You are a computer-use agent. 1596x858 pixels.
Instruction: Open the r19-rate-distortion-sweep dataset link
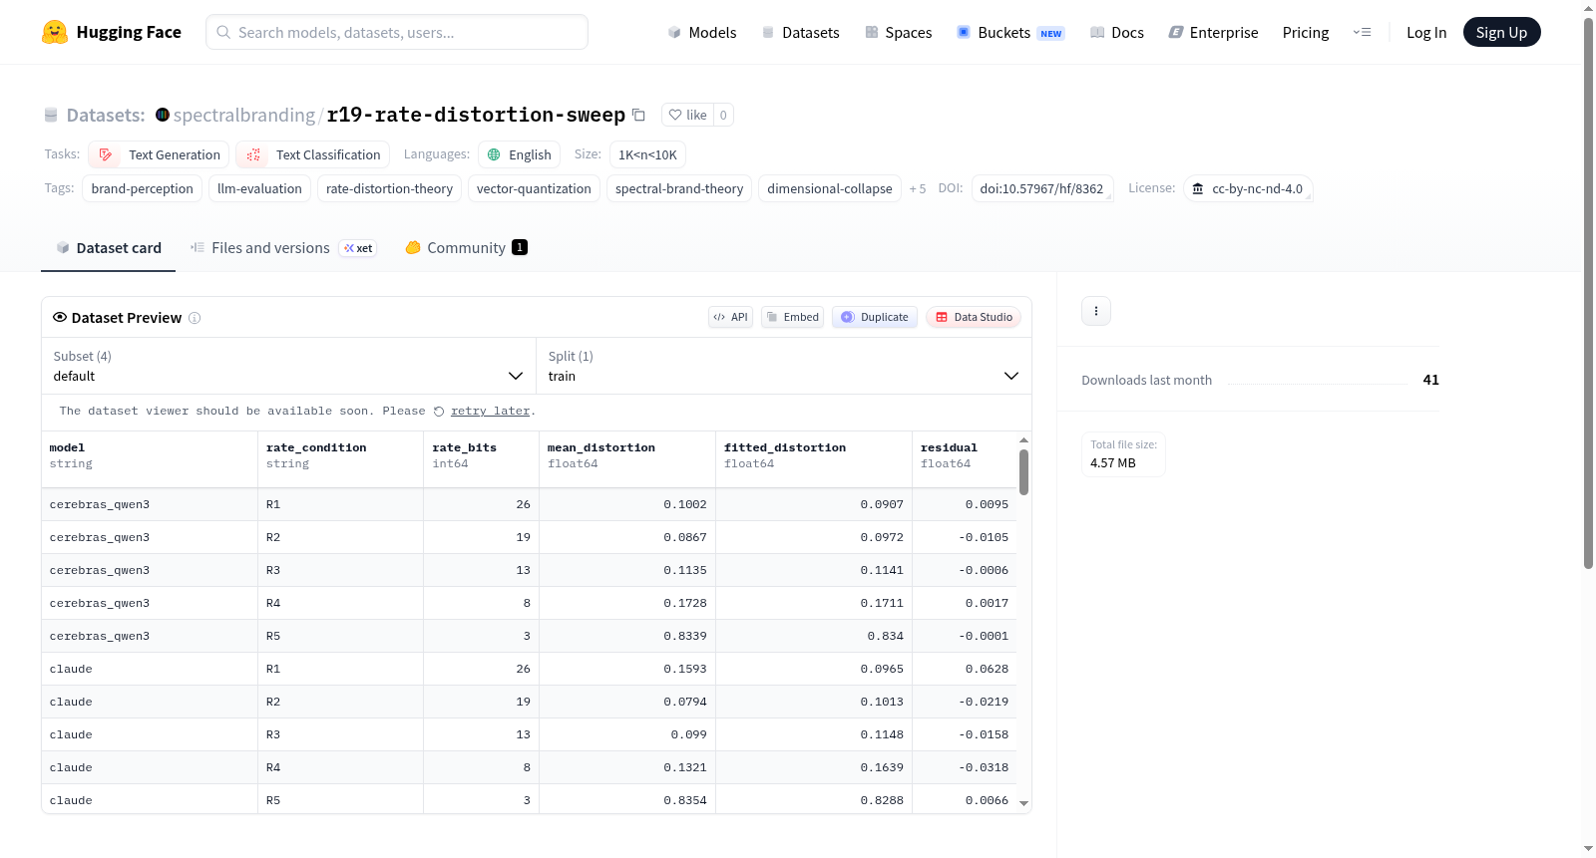(x=476, y=115)
